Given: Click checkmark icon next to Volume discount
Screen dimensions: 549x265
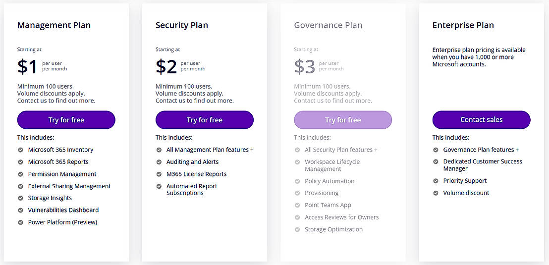Looking at the screenshot, I should [436, 193].
